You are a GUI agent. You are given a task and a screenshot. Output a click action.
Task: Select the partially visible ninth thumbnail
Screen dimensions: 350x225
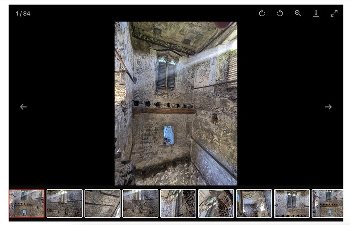[x=327, y=203]
